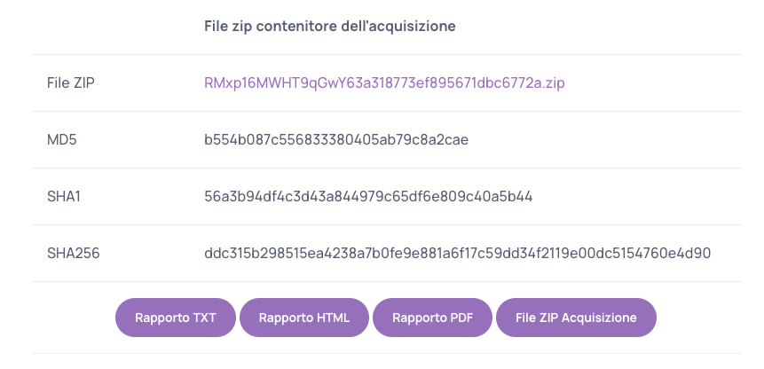
Task: Click the SHA256 hash value ddc315b29851…
Action: [x=458, y=253]
